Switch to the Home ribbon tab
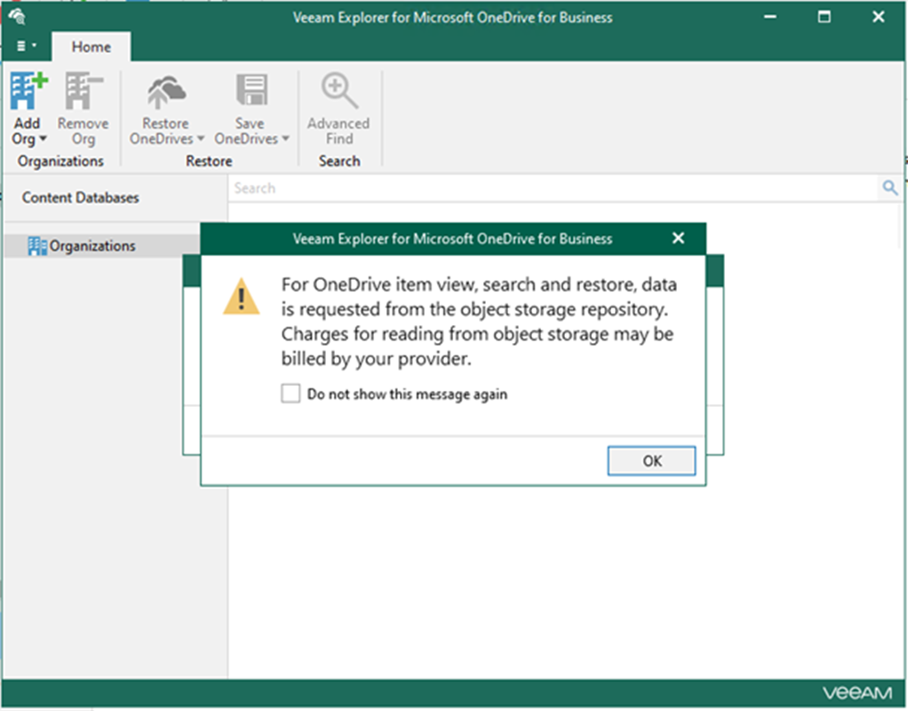Screen dimensions: 908x711 91,47
